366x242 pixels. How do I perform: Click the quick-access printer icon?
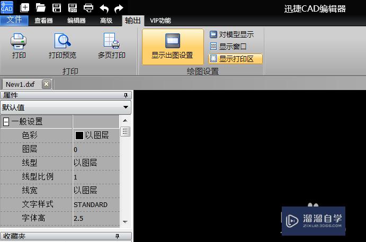coord(88,8)
